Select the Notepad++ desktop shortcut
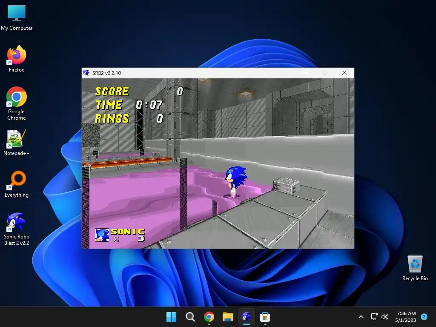 (x=17, y=143)
